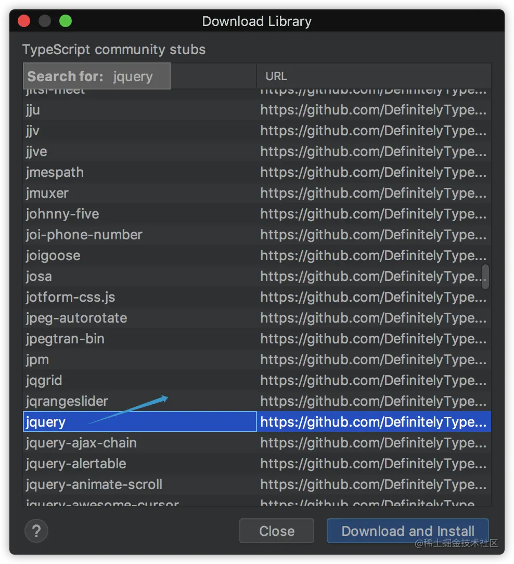Select the jquery-ajax-chain library row
The image size is (514, 564).
[257, 443]
